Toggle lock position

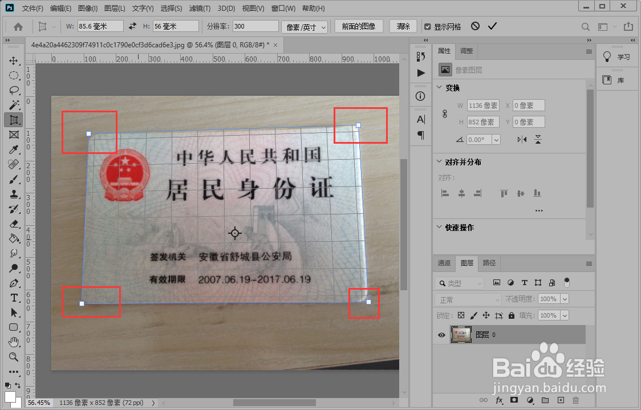click(486, 315)
